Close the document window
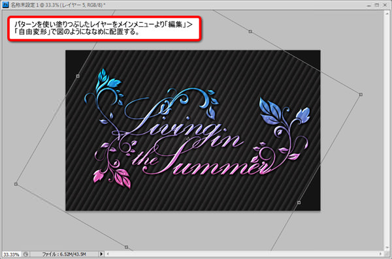 385,5
